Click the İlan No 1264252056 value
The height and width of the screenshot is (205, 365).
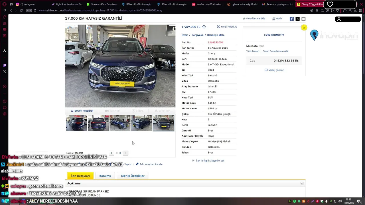[x=215, y=42]
